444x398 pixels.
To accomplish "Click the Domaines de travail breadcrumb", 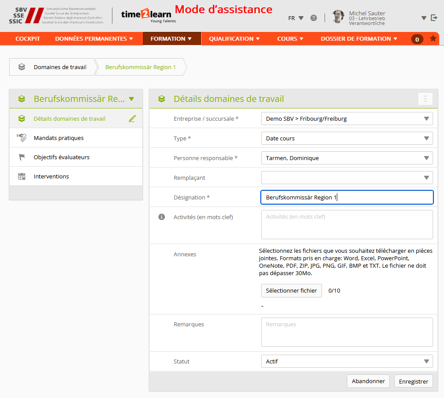I will pos(60,67).
